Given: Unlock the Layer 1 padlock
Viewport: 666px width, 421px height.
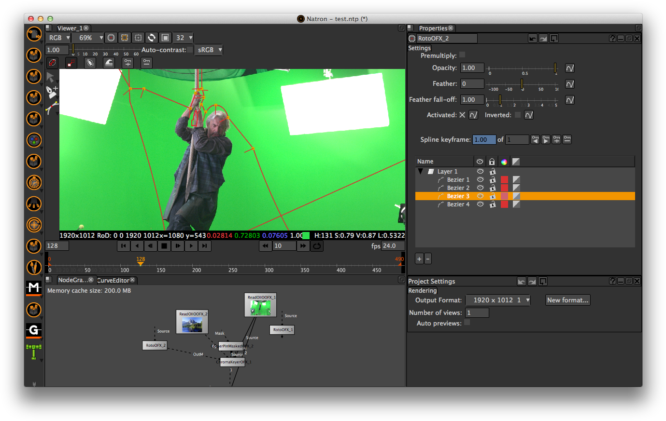Looking at the screenshot, I should [x=492, y=171].
